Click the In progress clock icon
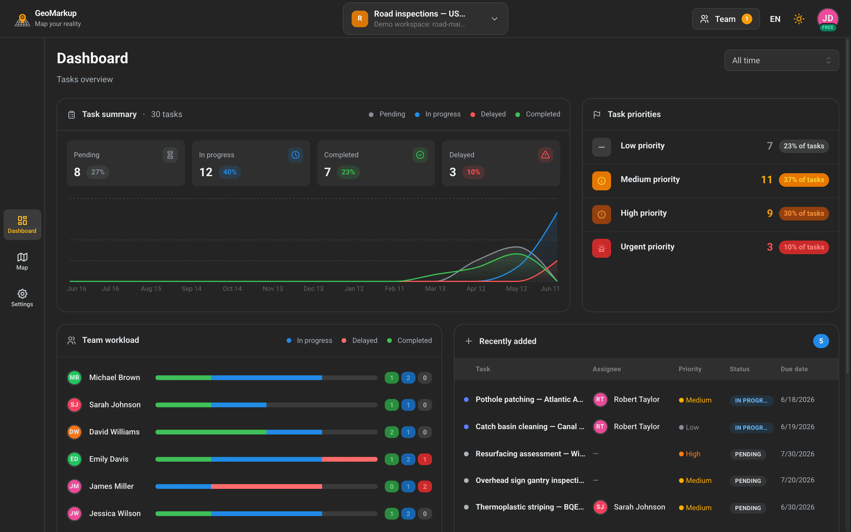 point(295,155)
